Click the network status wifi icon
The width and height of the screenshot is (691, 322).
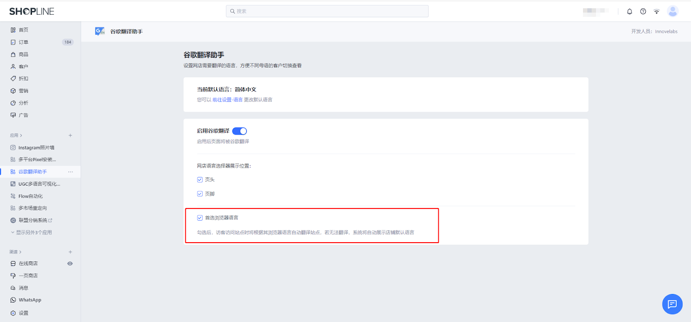pos(656,12)
